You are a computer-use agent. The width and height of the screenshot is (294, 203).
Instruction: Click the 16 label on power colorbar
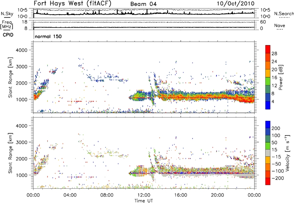pos(274,78)
